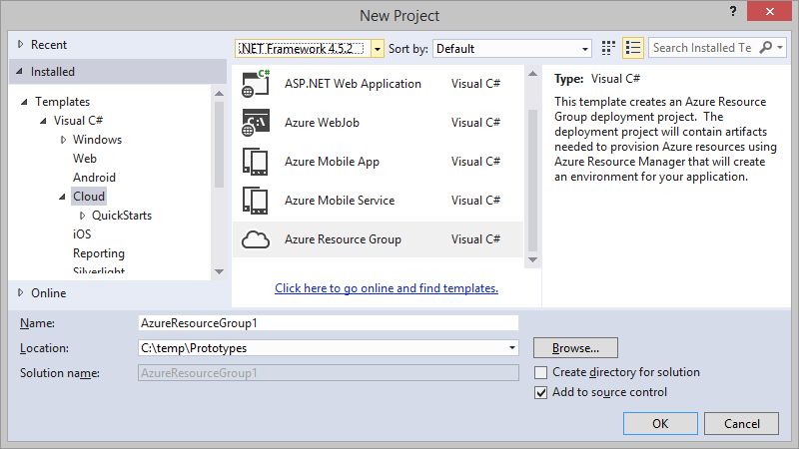Image resolution: width=799 pixels, height=449 pixels.
Task: Uncheck Add to source control
Action: pos(540,392)
